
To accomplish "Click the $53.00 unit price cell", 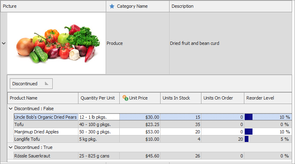I will click(140, 132).
